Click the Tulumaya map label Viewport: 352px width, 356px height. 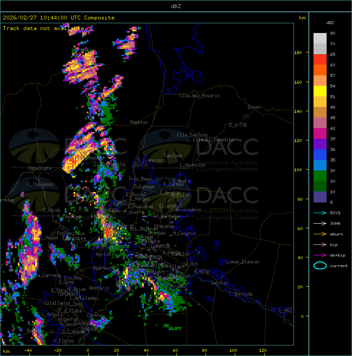(144, 186)
